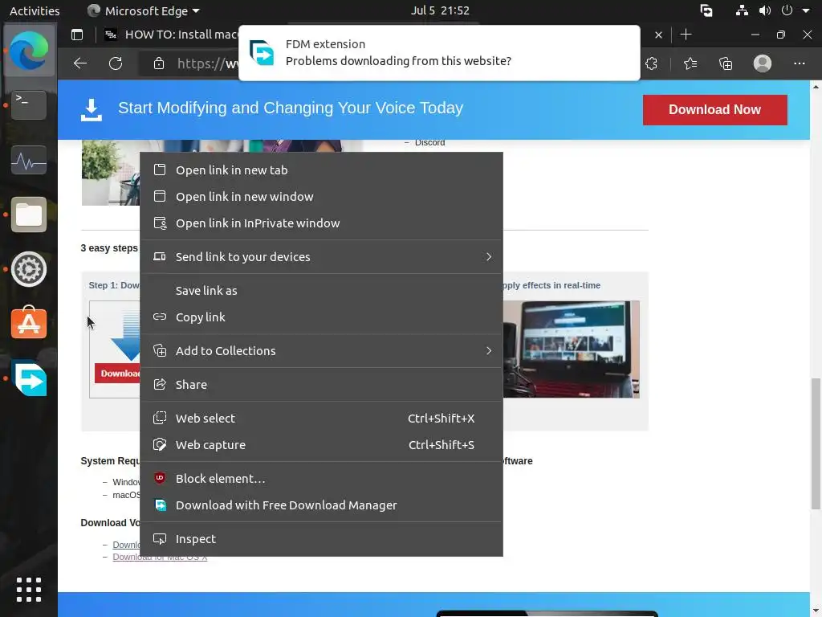822x617 pixels.
Task: Open the volume icon in the top bar
Action: (765, 10)
